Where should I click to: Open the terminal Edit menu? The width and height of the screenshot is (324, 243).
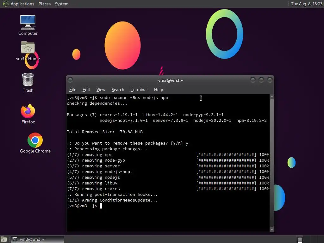[x=86, y=90]
